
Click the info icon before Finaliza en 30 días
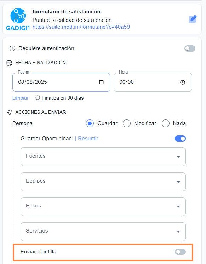38,98
